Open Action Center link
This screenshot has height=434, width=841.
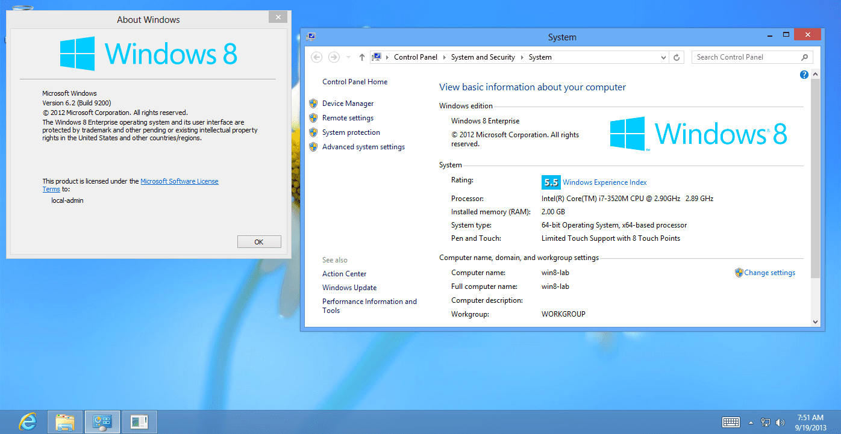tap(344, 274)
